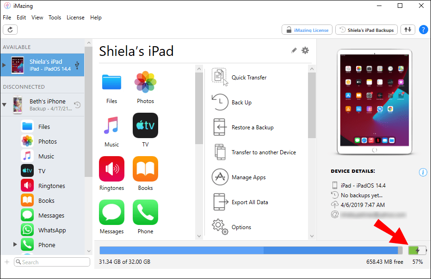
Task: Click the sidebar scroll down arrow
Action: (x=89, y=251)
